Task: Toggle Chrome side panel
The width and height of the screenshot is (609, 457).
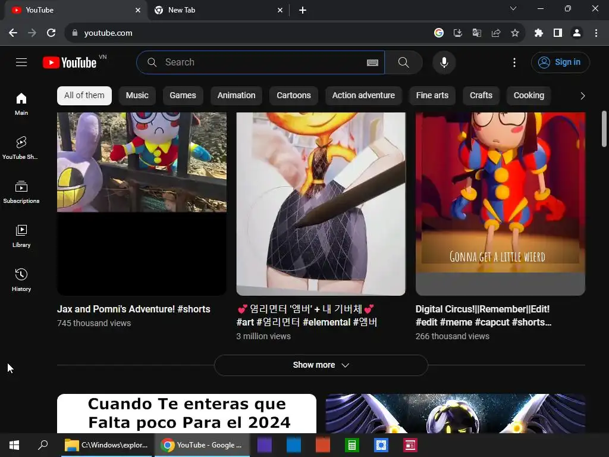Action: pos(558,33)
